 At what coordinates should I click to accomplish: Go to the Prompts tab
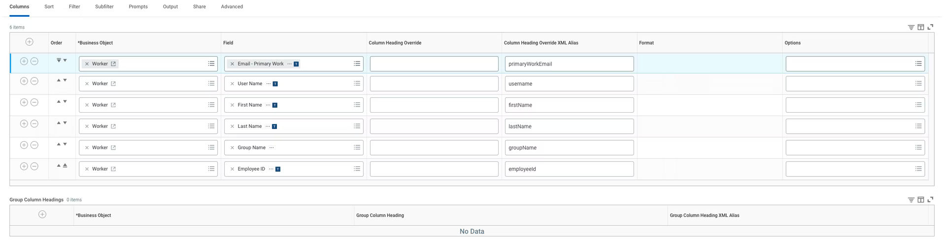click(138, 6)
